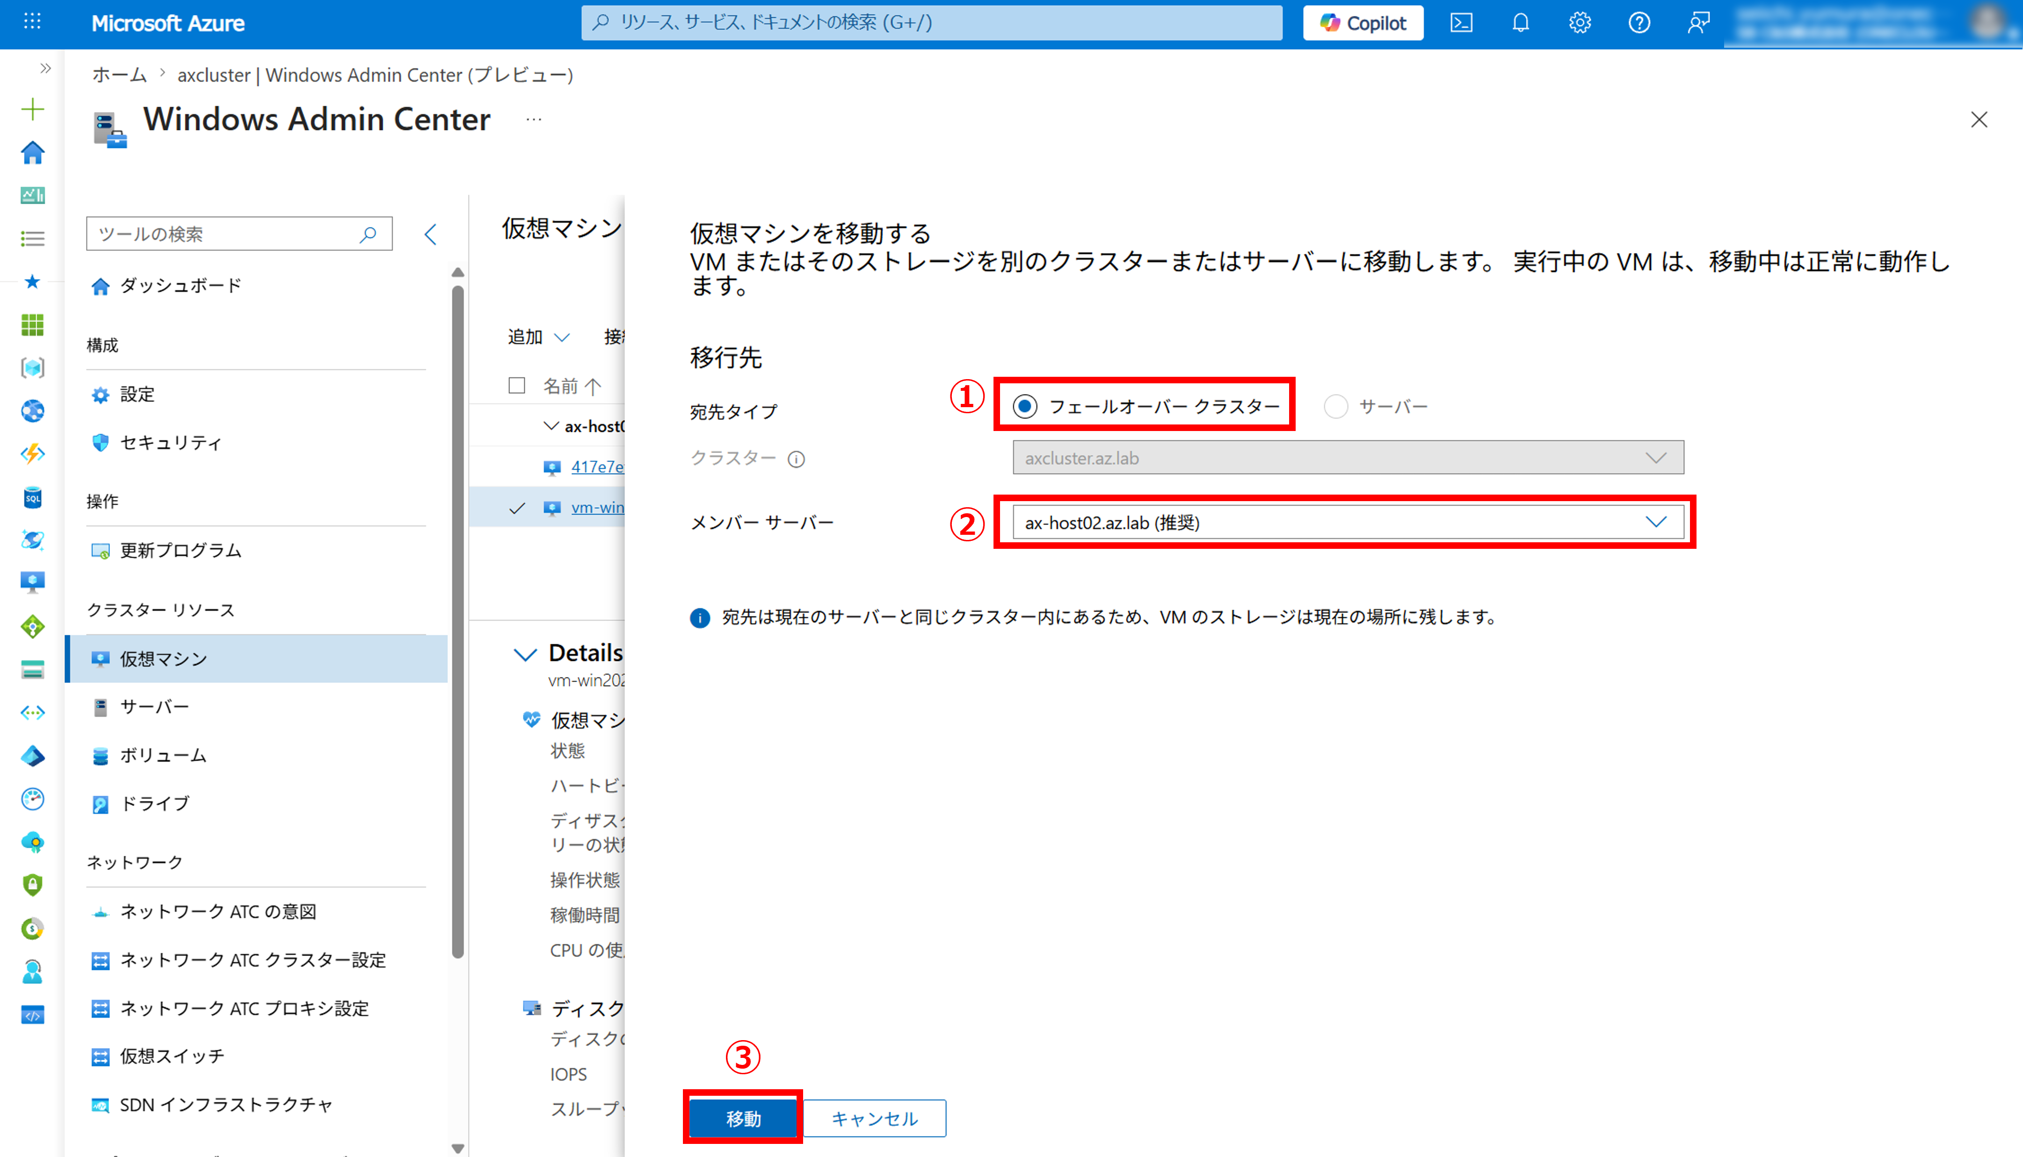
Task: Sort by the 名前 column header
Action: [572, 386]
